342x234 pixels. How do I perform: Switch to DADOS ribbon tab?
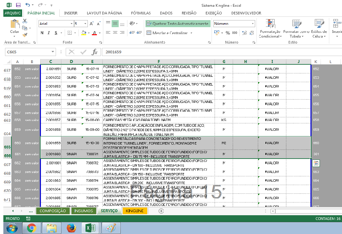(x=166, y=13)
